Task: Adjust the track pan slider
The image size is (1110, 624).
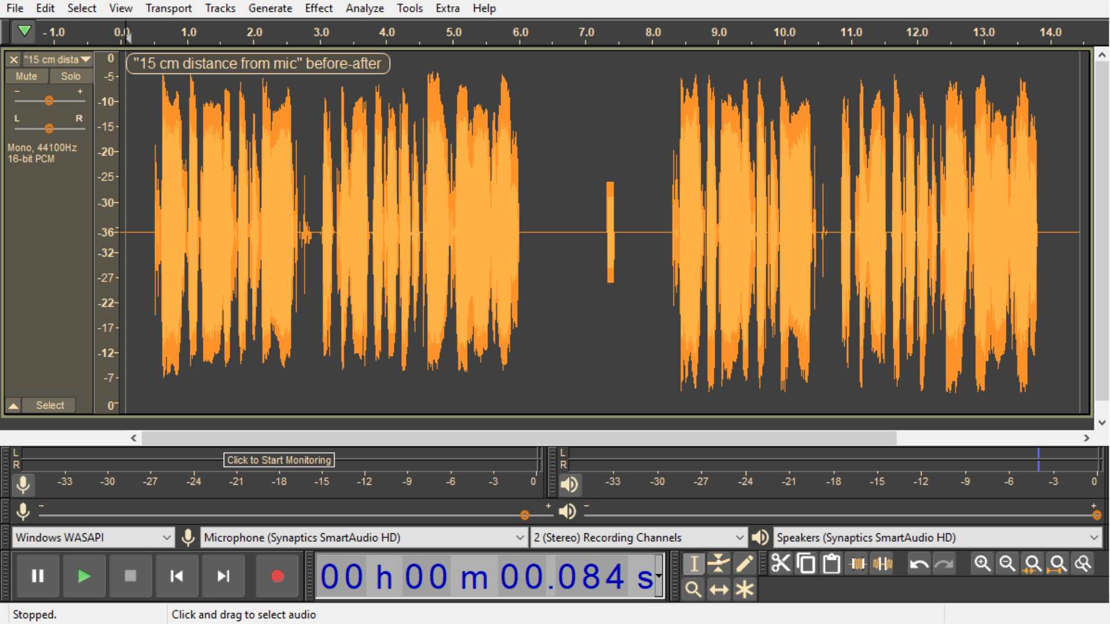Action: [x=49, y=128]
